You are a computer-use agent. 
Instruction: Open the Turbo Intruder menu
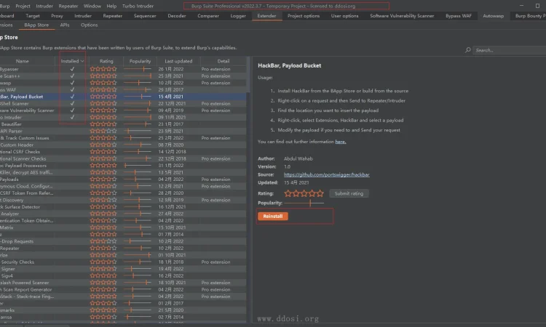[x=138, y=6]
